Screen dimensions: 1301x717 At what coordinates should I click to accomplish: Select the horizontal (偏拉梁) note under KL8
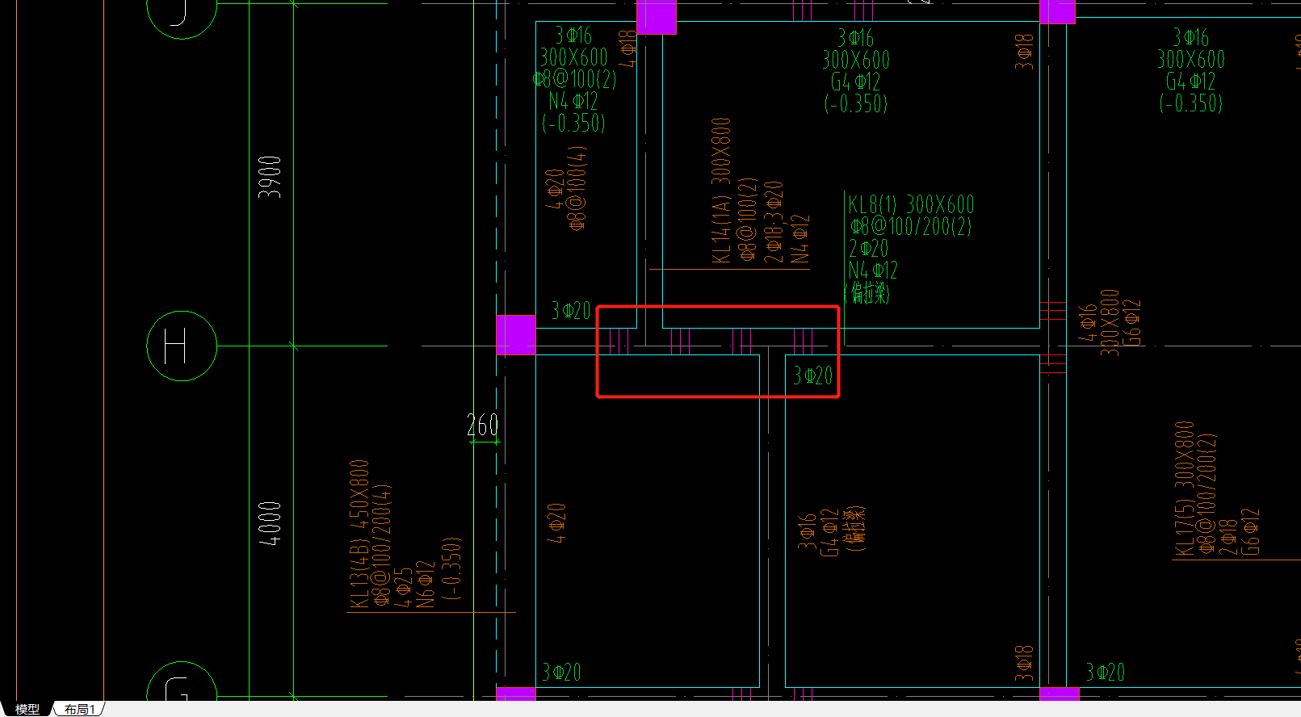click(867, 292)
